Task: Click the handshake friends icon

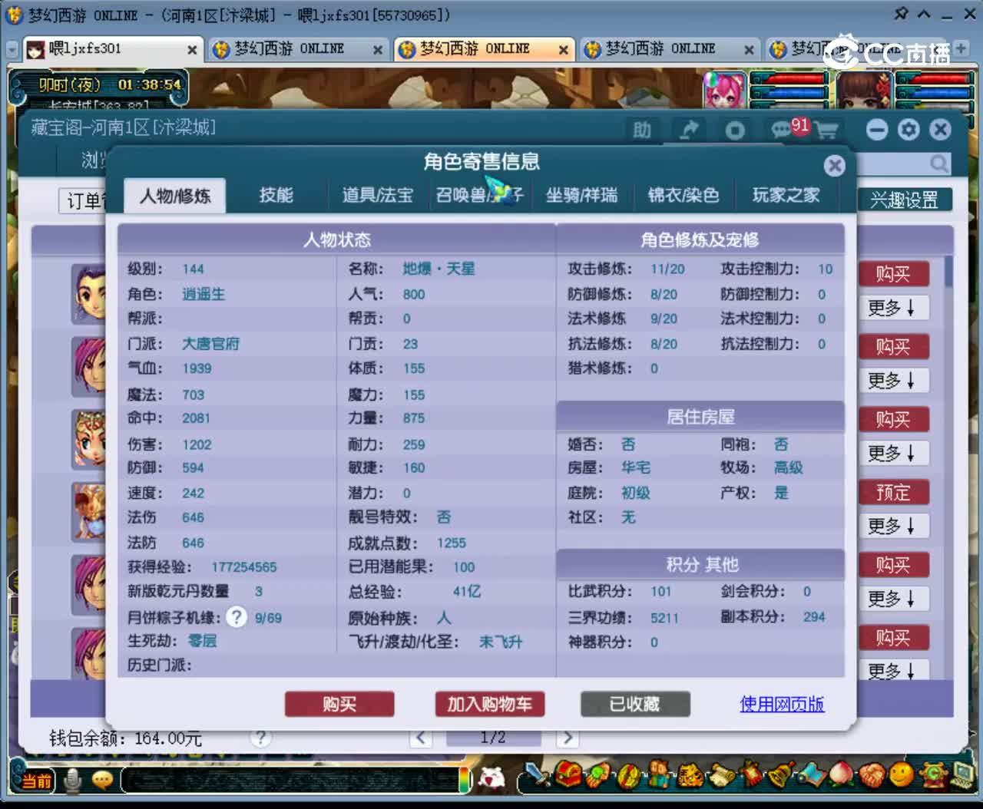Action: [872, 776]
